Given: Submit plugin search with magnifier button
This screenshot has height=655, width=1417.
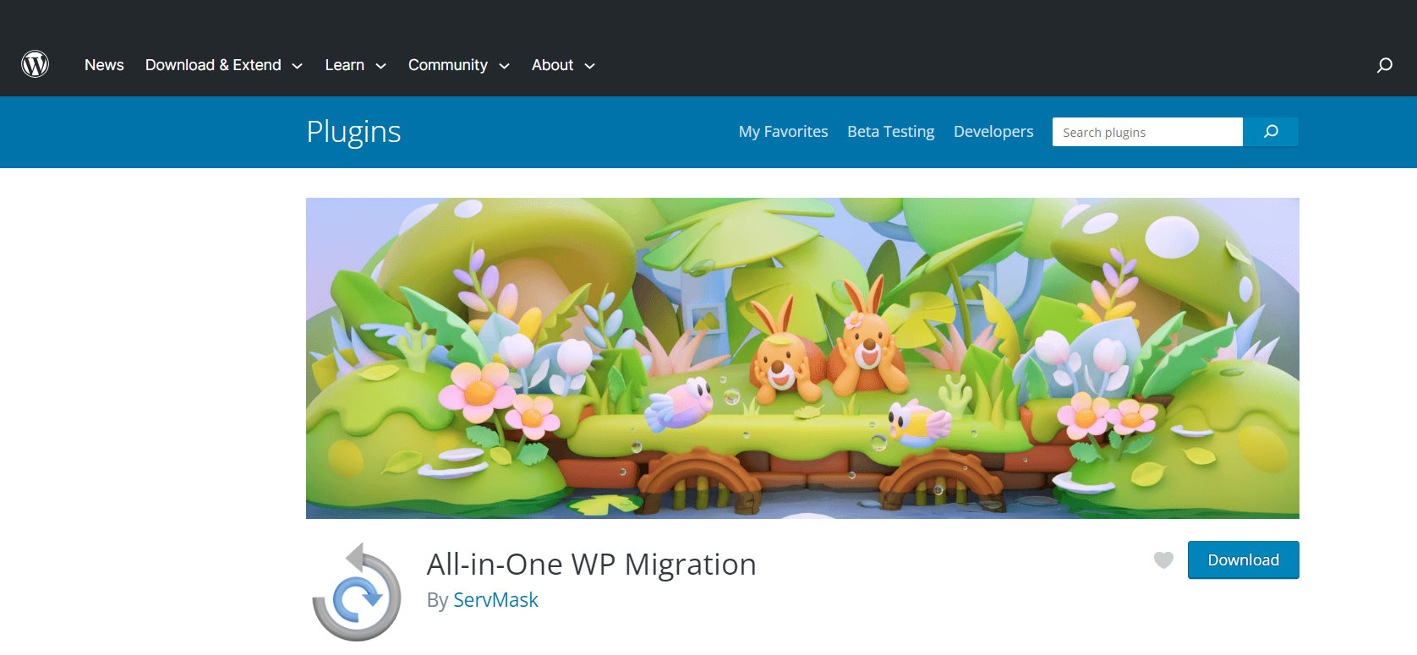Looking at the screenshot, I should pos(1271,132).
